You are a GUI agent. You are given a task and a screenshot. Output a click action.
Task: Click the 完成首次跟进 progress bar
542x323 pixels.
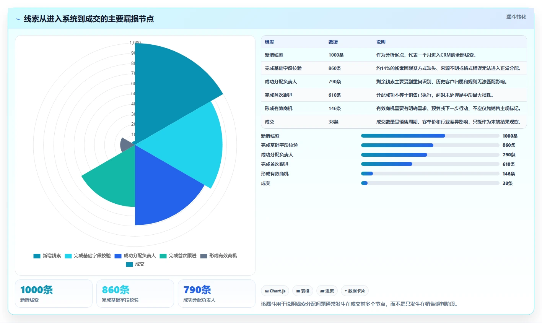tap(430, 164)
